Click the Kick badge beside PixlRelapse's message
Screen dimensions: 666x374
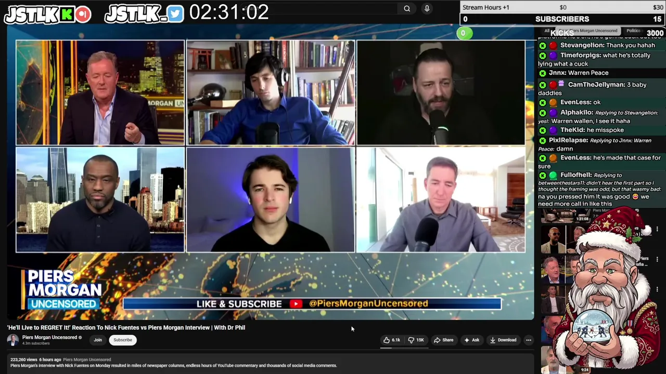coord(543,141)
